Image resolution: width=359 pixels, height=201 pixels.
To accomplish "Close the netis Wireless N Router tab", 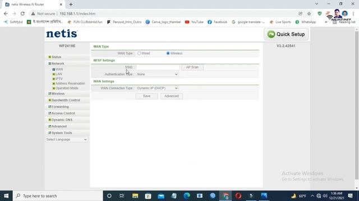I will [x=61, y=4].
